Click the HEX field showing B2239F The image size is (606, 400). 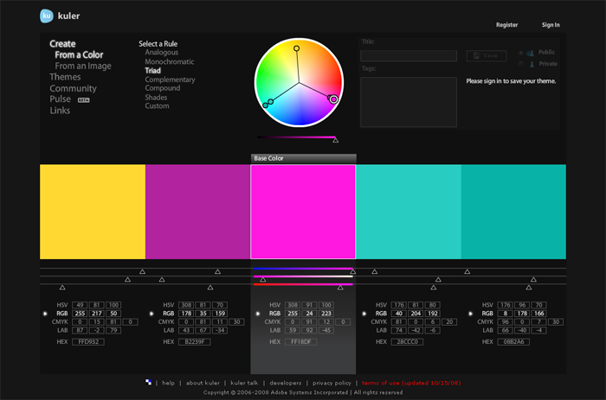click(195, 342)
